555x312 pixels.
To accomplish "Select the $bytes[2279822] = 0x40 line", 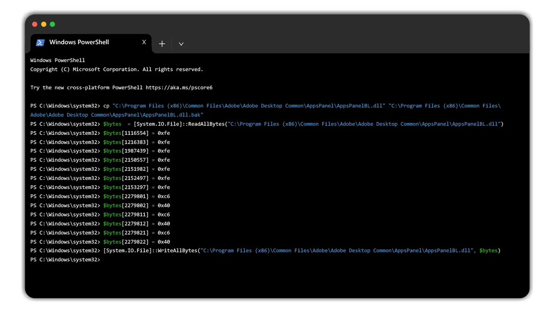I will (136, 242).
